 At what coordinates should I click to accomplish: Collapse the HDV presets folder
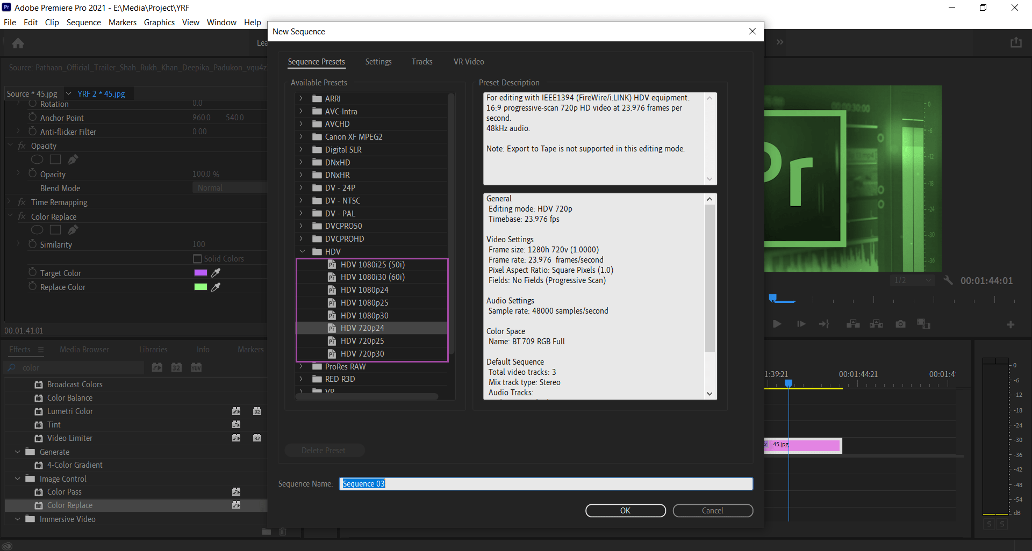tap(302, 251)
